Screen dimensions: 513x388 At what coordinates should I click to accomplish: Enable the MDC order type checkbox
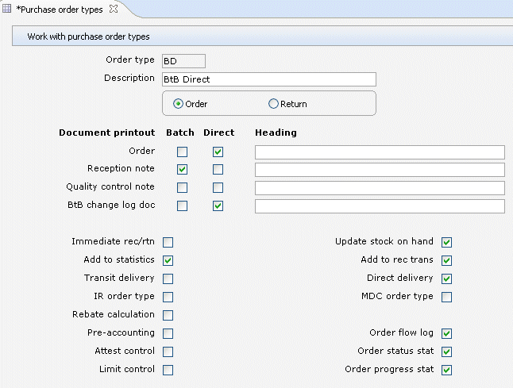coord(447,297)
